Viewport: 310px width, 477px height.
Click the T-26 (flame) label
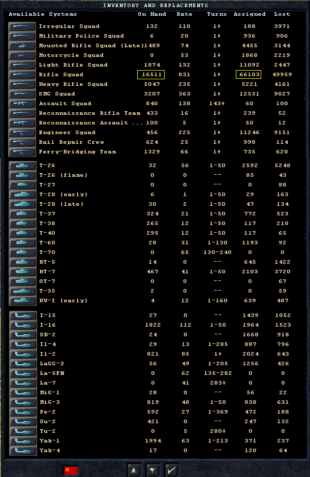tap(64, 175)
